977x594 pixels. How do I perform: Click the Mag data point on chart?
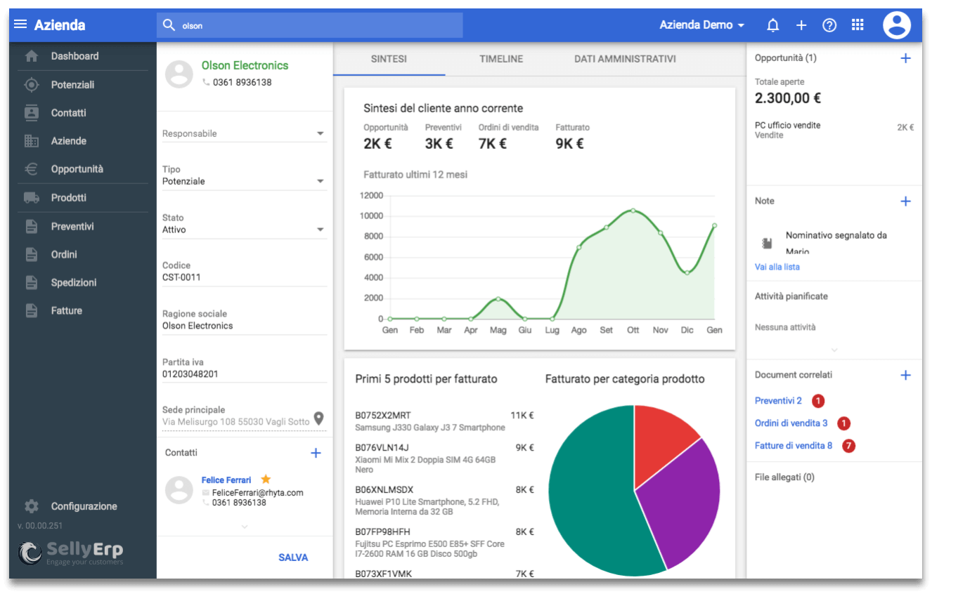point(498,299)
